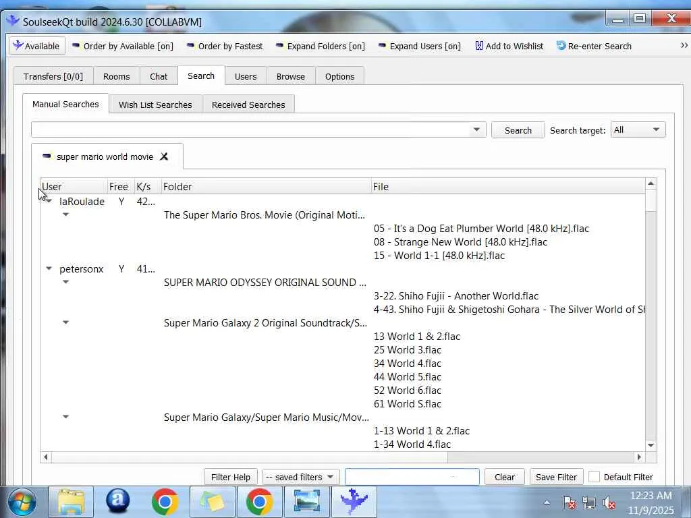Screen dimensions: 691x518
Task: Toggle Expand Folders [on]
Action: click(x=321, y=46)
